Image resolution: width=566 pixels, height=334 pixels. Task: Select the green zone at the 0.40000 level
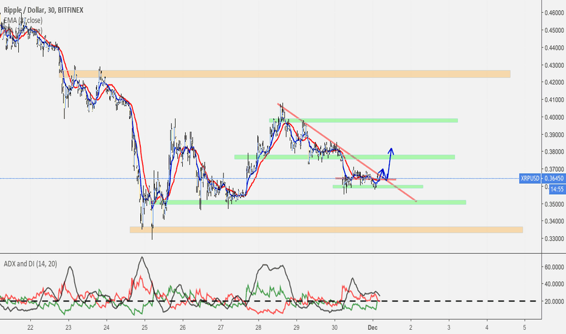[x=364, y=120]
